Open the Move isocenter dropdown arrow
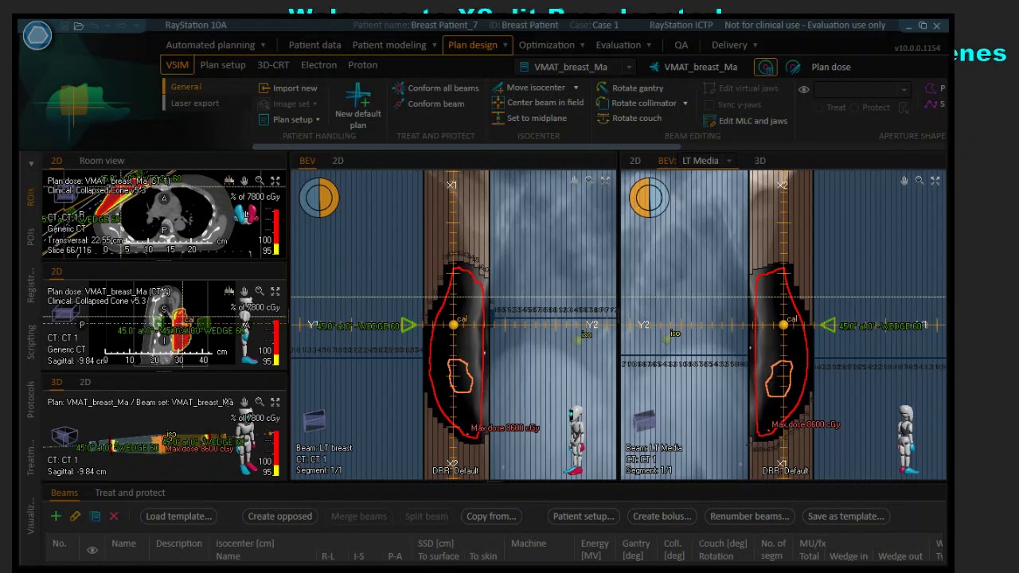This screenshot has height=573, width=1019. click(576, 88)
